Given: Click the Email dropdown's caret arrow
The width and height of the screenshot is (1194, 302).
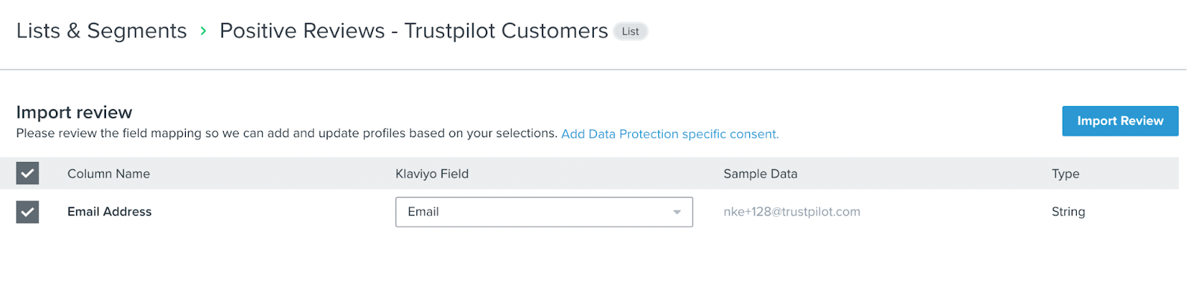Looking at the screenshot, I should click(x=677, y=213).
